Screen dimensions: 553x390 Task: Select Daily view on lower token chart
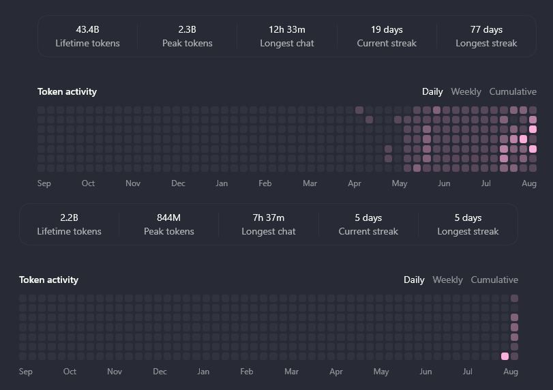tap(414, 280)
